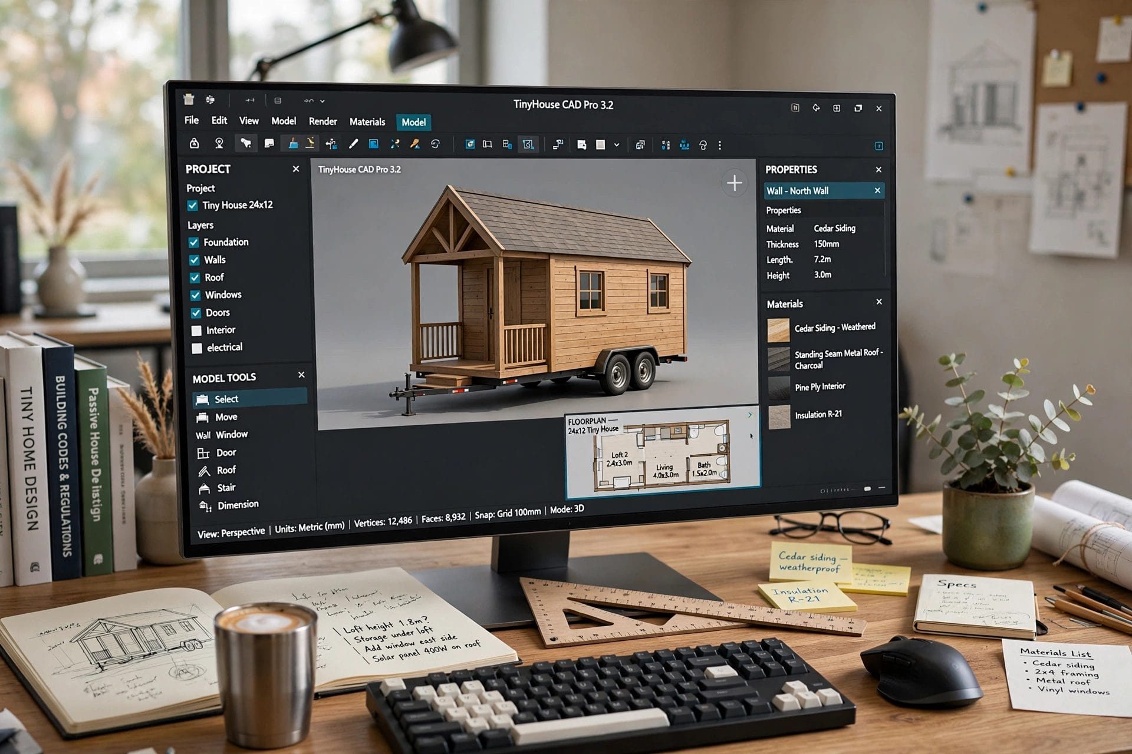Click 'Pine Ply Interior' material name

pyautogui.click(x=820, y=387)
